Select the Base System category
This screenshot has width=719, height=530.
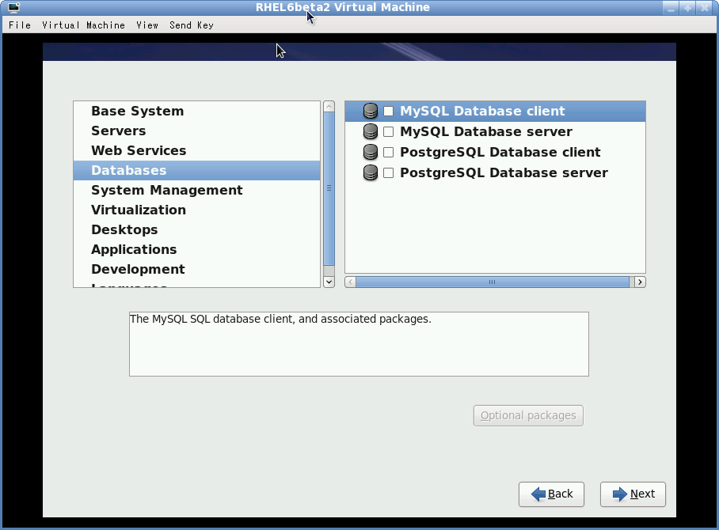[196, 112]
